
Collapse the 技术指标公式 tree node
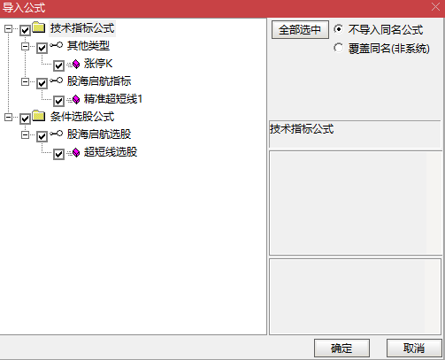[8, 29]
